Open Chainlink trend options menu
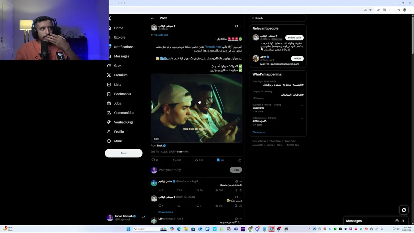The width and height of the screenshot is (414, 233). point(302,105)
